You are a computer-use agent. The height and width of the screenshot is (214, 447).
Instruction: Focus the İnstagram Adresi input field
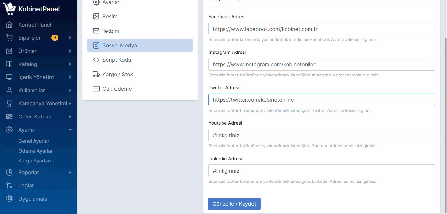pos(322,64)
